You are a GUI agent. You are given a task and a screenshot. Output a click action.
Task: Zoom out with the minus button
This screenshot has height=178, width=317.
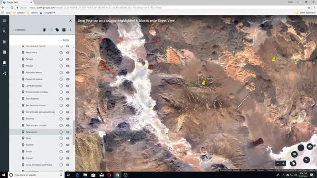pyautogui.click(x=278, y=163)
